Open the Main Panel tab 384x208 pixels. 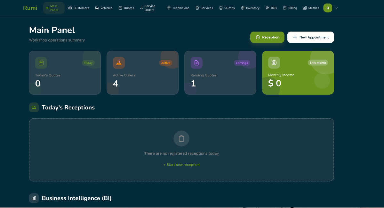[53, 8]
